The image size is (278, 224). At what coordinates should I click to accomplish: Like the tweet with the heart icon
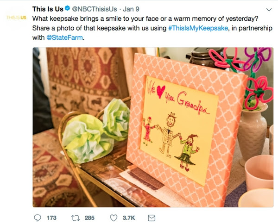tap(114, 217)
